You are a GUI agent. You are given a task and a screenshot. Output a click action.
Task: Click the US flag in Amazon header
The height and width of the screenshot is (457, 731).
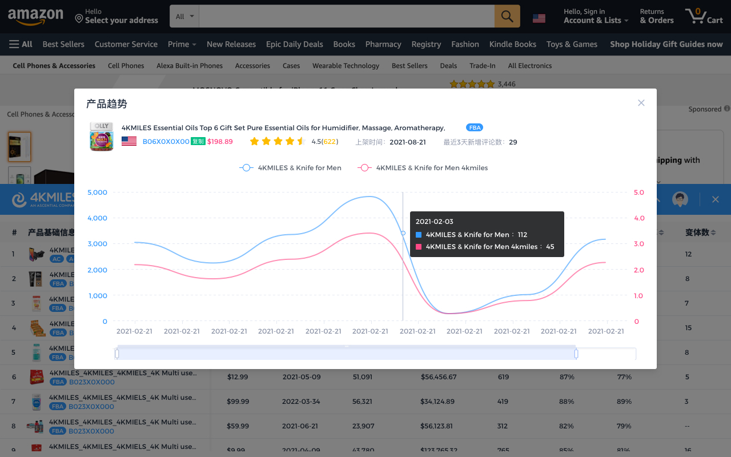click(539, 18)
